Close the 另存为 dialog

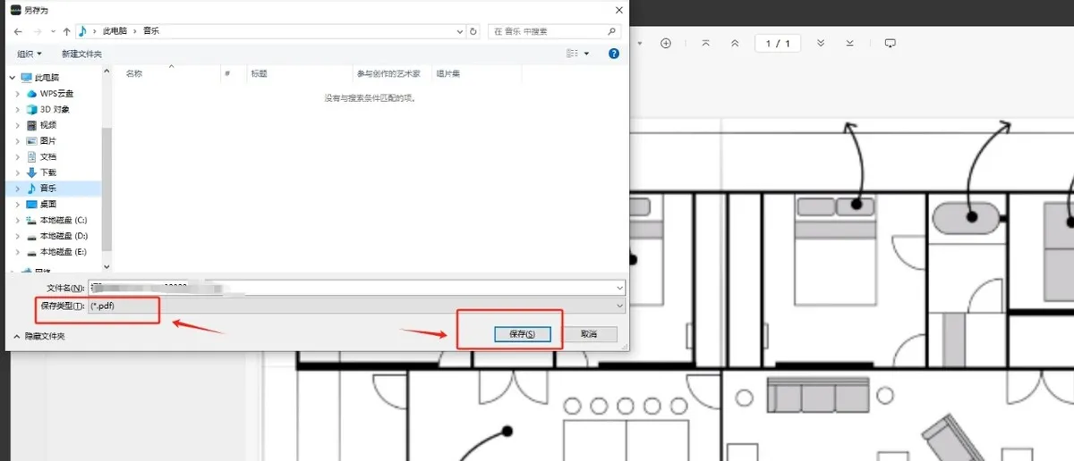[618, 9]
